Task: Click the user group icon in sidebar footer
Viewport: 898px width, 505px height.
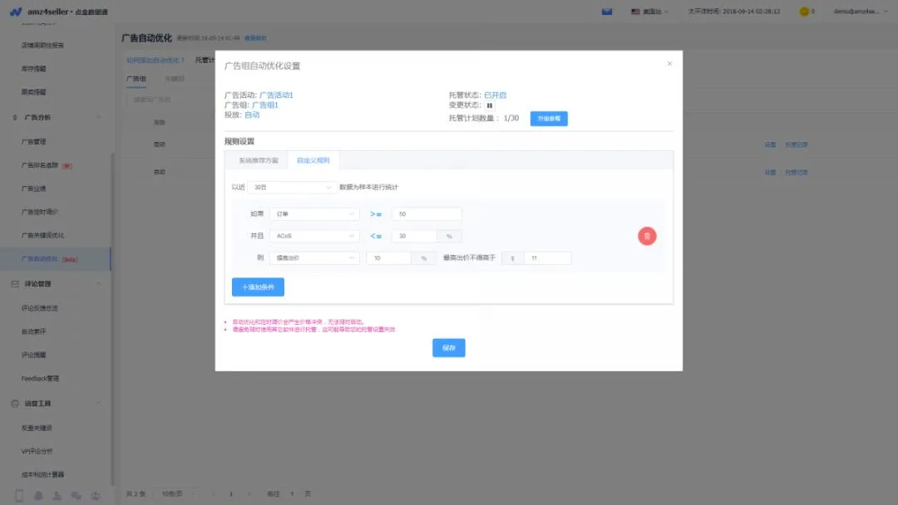Action: click(96, 496)
